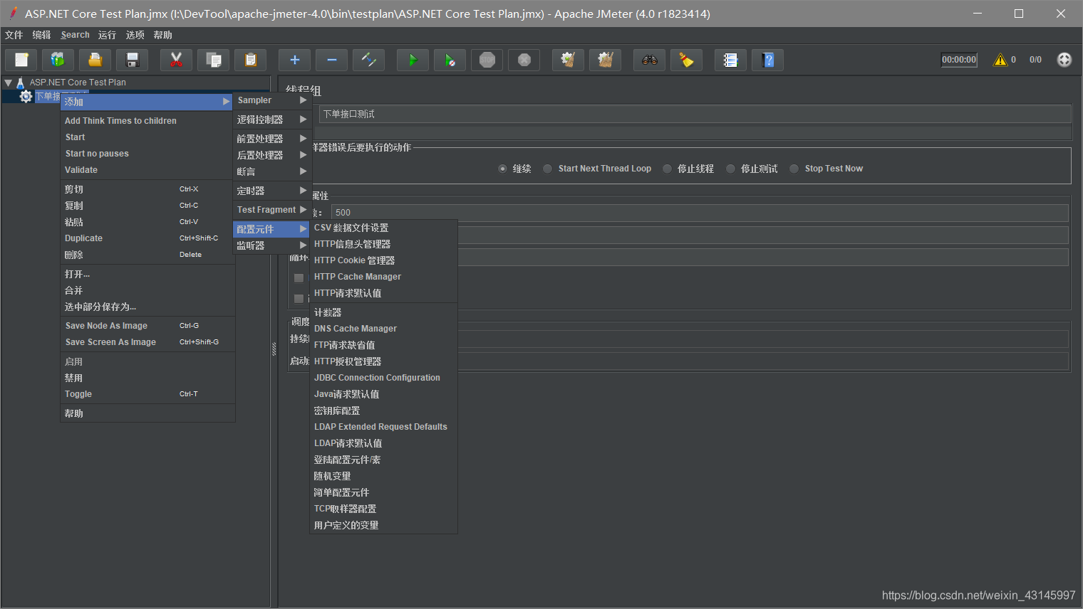Screen dimensions: 1083x609
Task: Click the Cut scissors icon
Action: point(177,60)
